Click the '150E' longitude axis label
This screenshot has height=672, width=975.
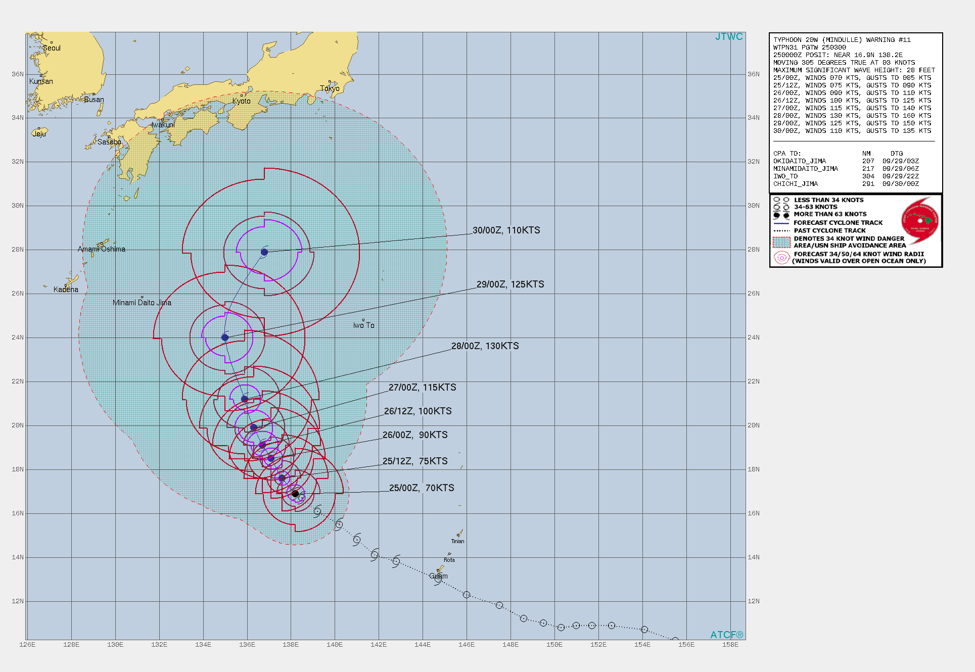point(554,645)
